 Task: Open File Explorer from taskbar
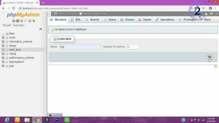pyautogui.click(x=27, y=120)
